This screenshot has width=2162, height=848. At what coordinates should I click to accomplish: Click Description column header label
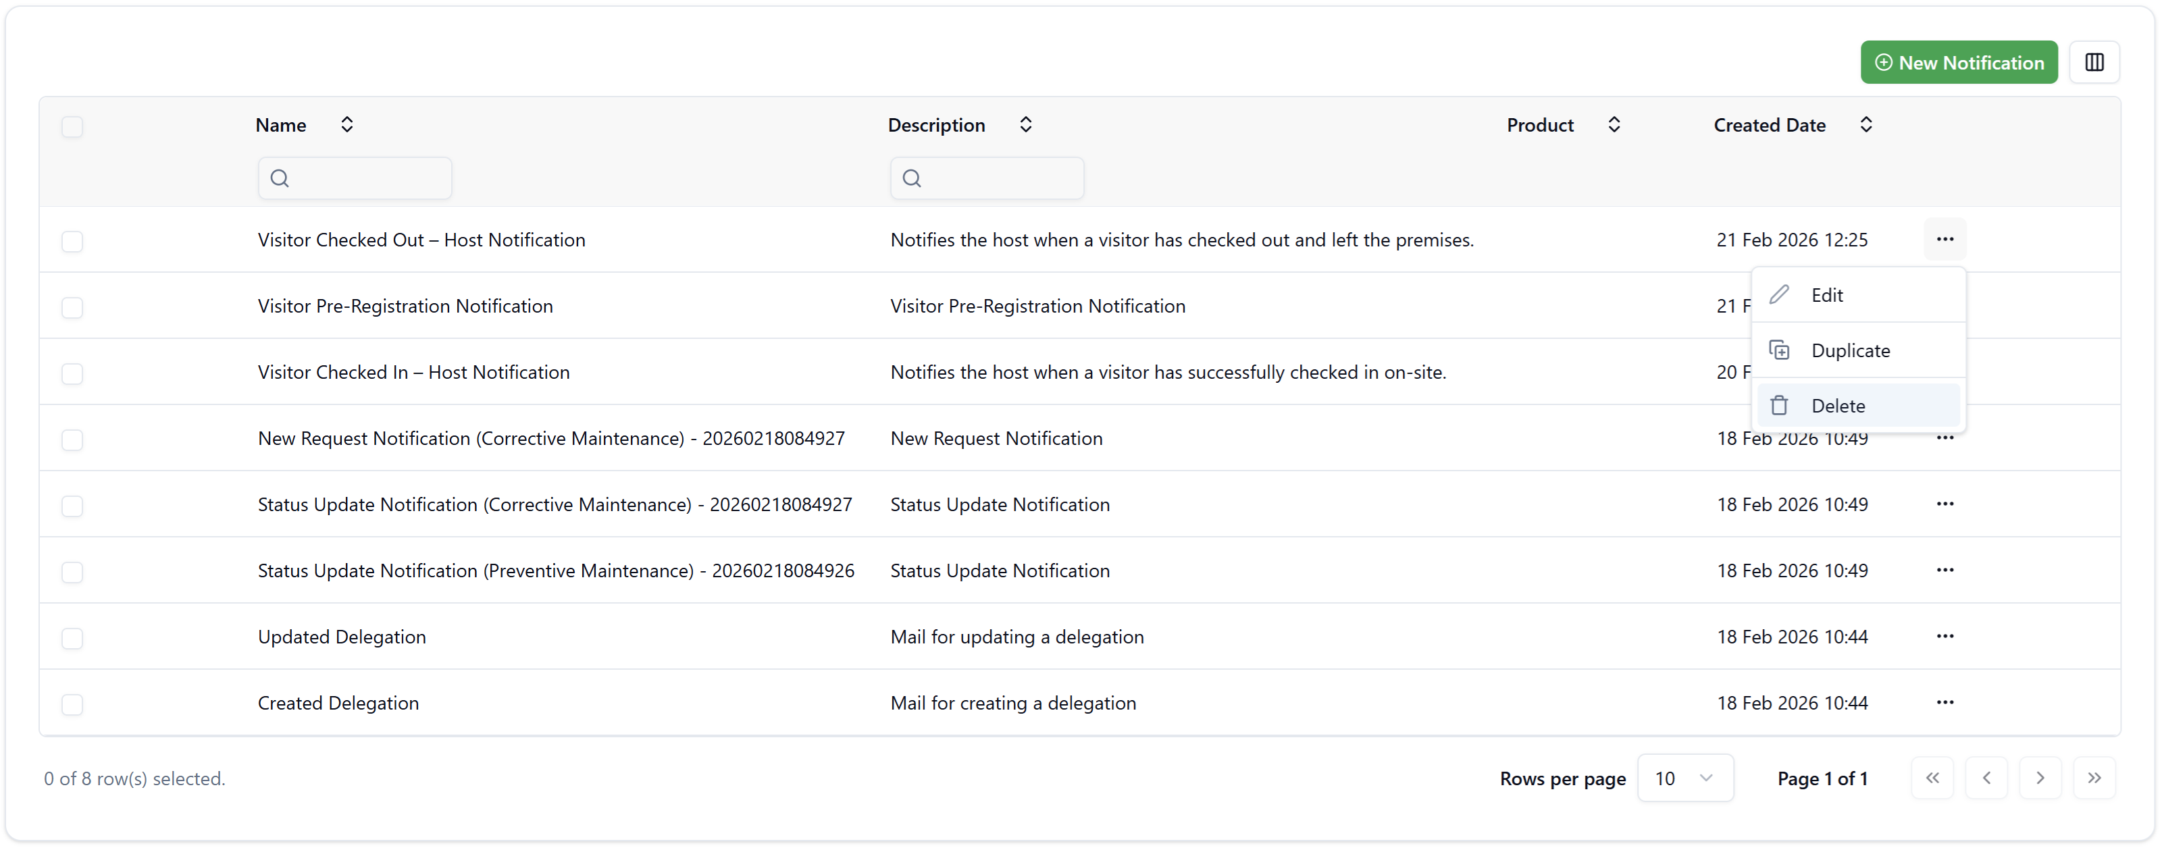[x=936, y=125]
